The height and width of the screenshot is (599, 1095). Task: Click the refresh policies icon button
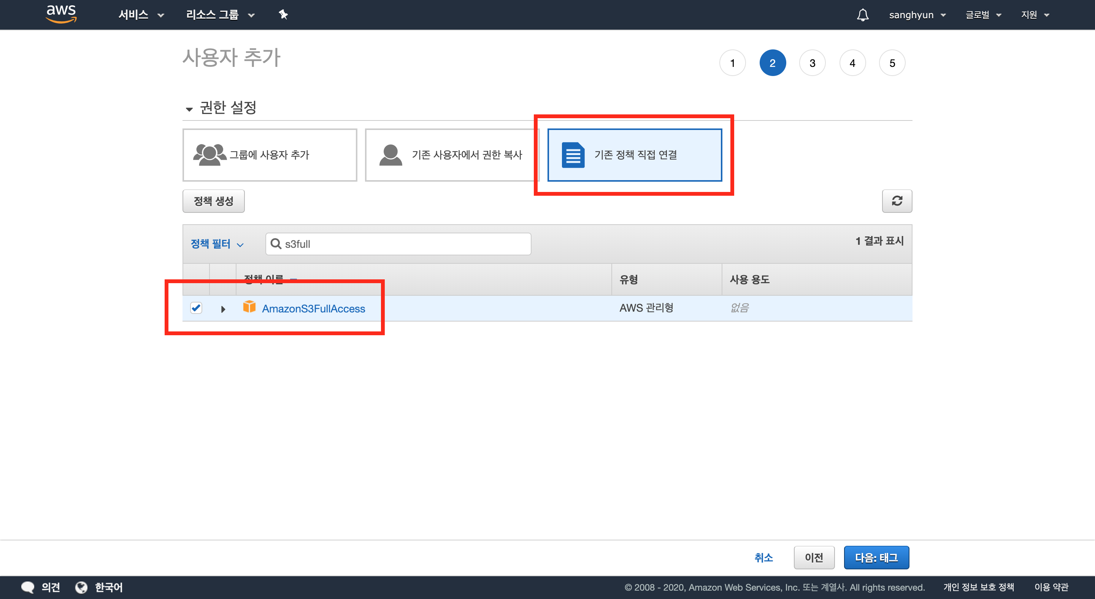[897, 201]
